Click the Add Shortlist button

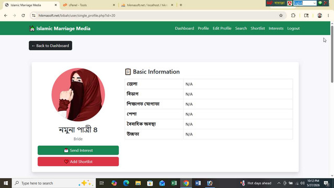point(78,161)
